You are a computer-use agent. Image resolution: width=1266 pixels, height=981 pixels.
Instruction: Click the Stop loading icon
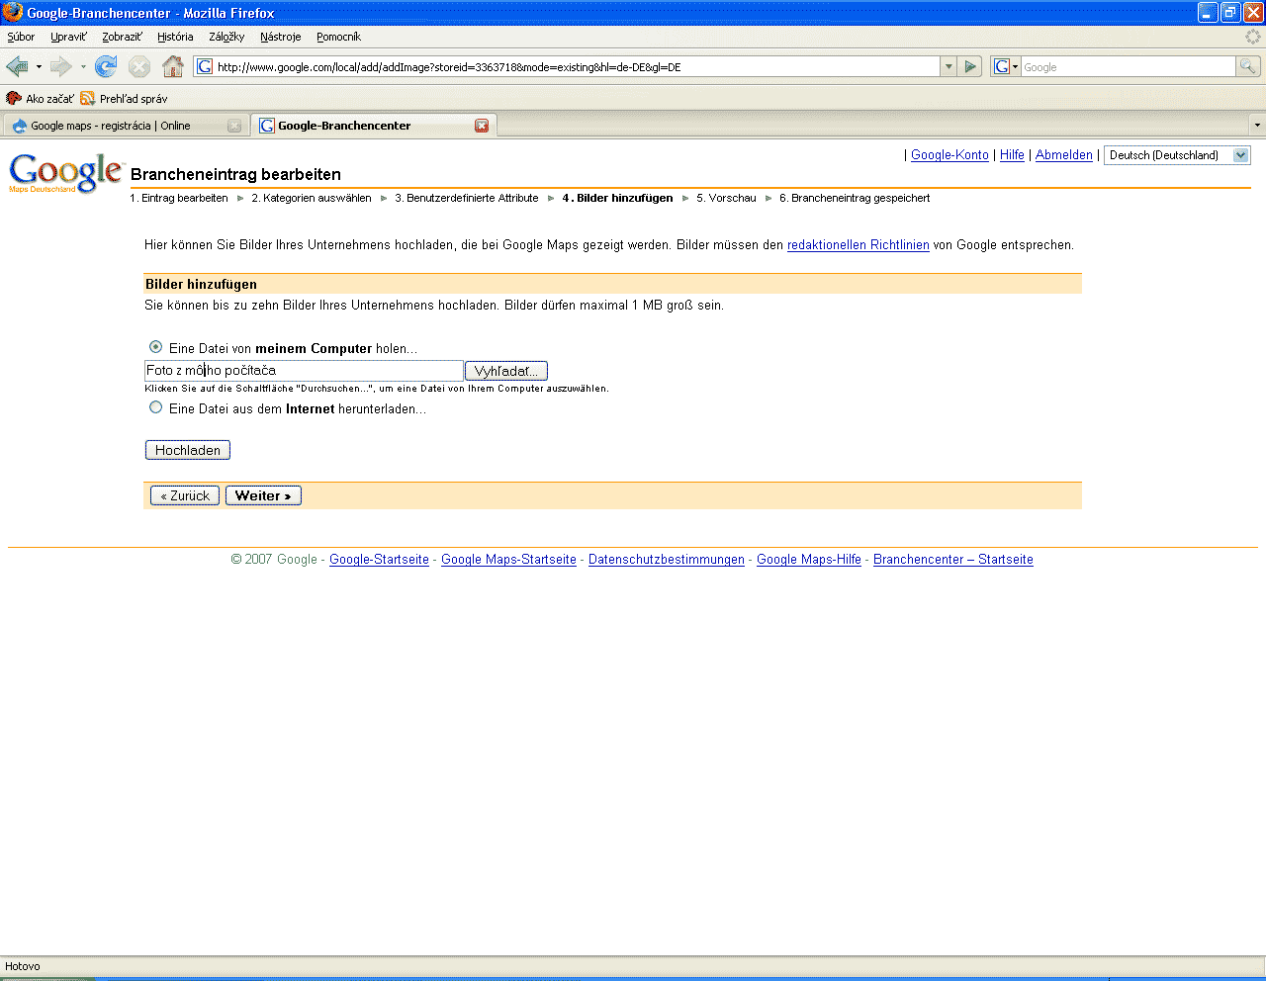139,66
